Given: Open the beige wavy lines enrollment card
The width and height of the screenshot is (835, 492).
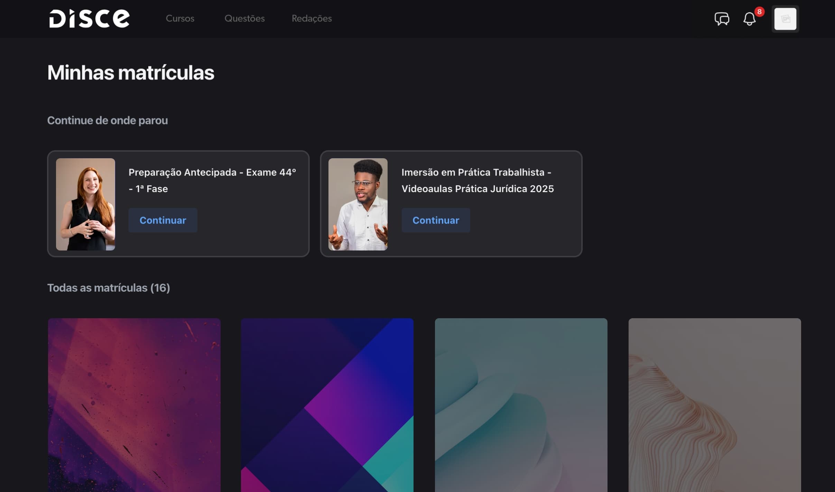Looking at the screenshot, I should pos(714,405).
